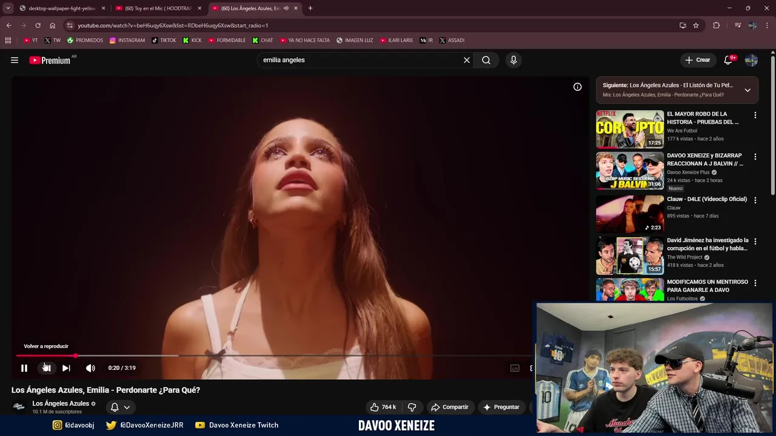Open Chrome three-dot menu
776x436 pixels.
[767, 25]
